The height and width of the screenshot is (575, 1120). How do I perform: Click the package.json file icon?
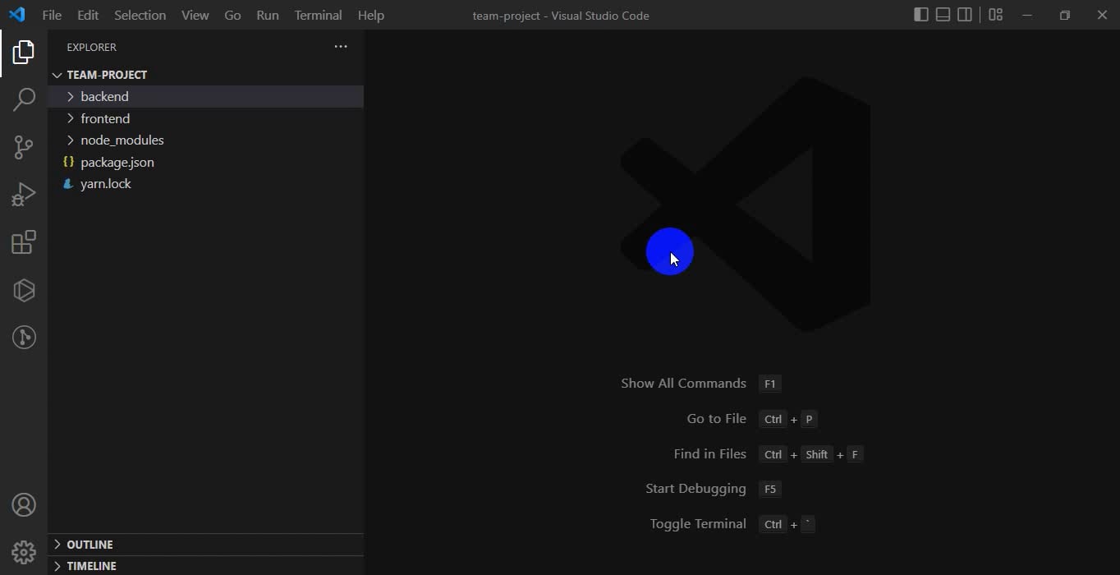click(x=68, y=162)
